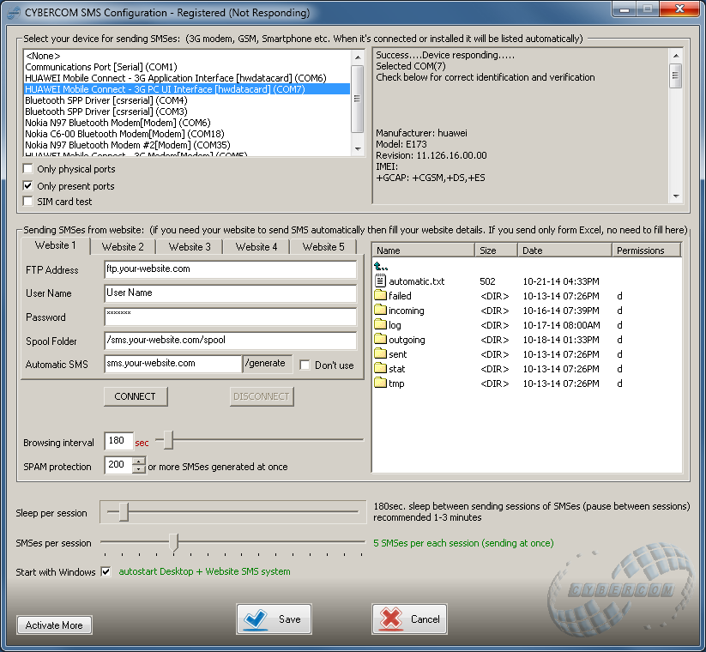Image resolution: width=706 pixels, height=652 pixels.
Task: Enable SIM card test checkbox
Action: [28, 202]
